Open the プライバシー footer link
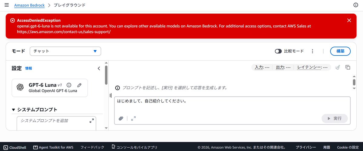 pyautogui.click(x=306, y=147)
